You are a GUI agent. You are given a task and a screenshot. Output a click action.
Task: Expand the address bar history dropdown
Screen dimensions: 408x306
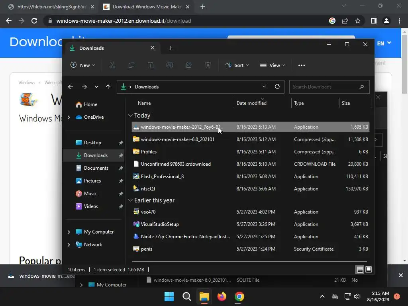(264, 86)
